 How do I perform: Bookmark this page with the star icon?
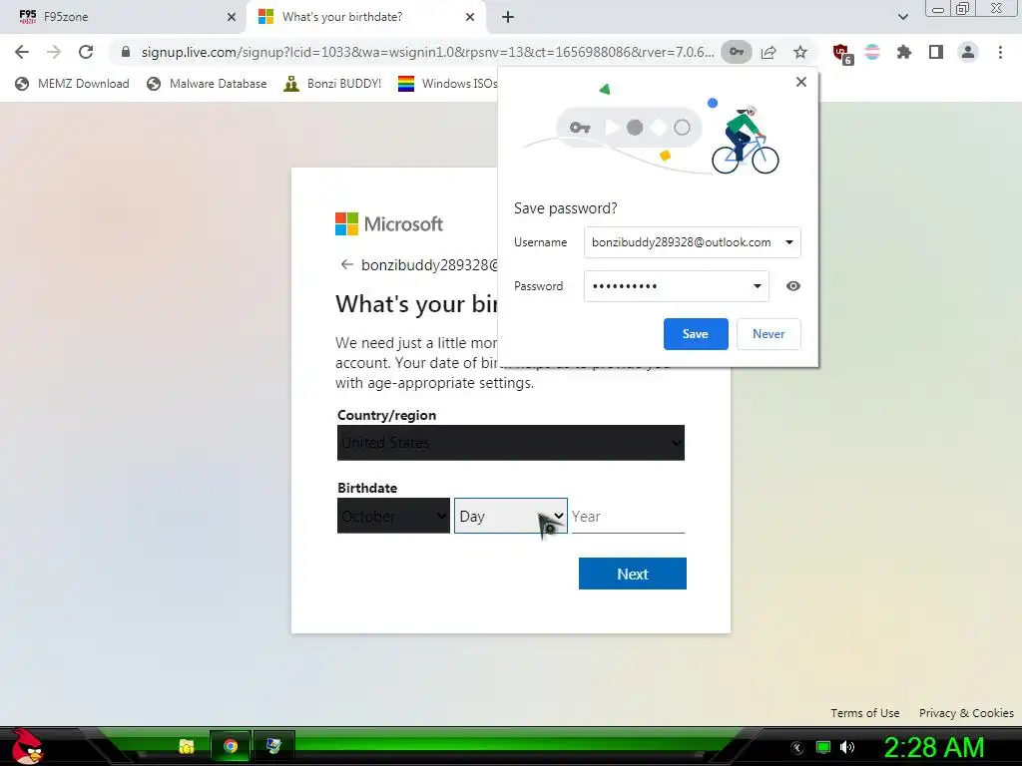coord(800,52)
